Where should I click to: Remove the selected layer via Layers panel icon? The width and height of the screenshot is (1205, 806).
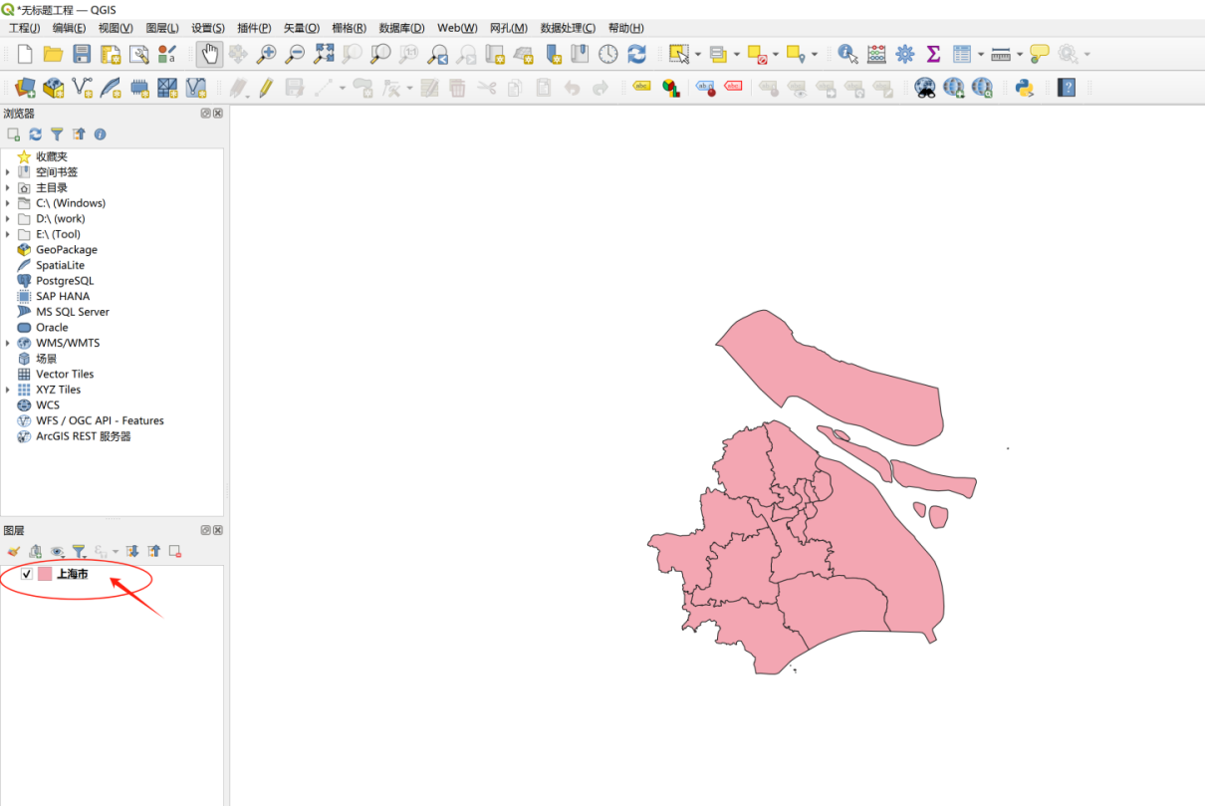click(175, 551)
